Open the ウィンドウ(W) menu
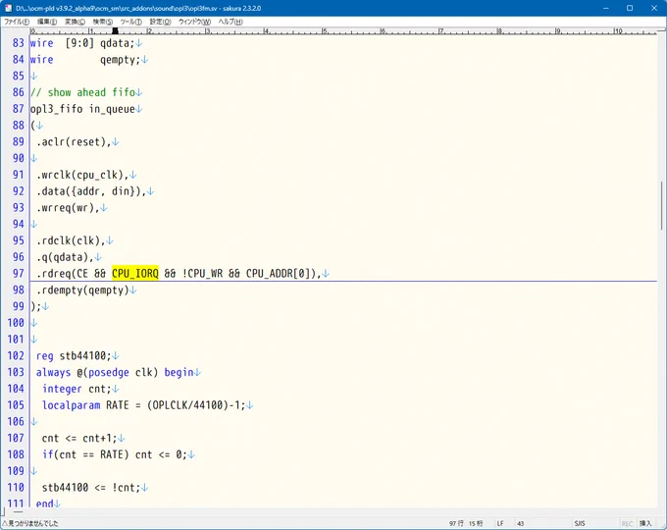Viewport: 667px width, 530px height. [x=194, y=22]
